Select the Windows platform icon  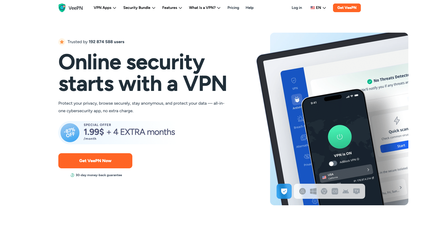[x=313, y=192]
